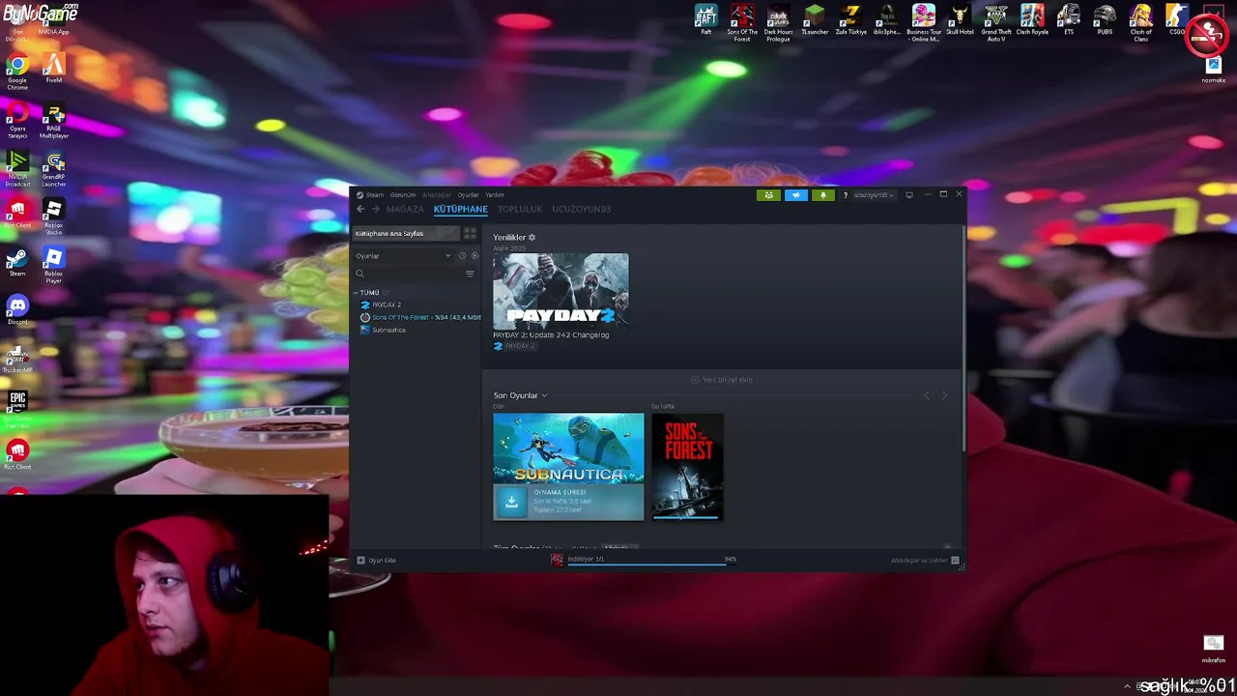This screenshot has width=1237, height=696.
Task: Open the UCUZOYUN93 profile tab
Action: click(582, 209)
